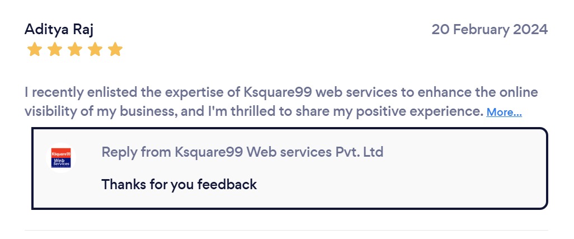Click the third rating star
The image size is (574, 239).
click(x=75, y=50)
